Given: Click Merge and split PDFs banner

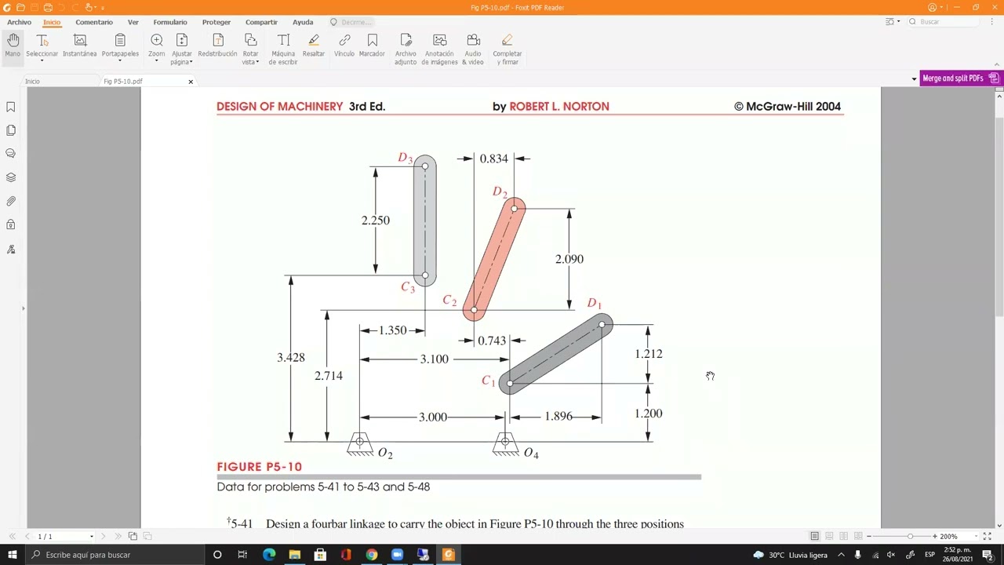Looking at the screenshot, I should click(x=961, y=78).
